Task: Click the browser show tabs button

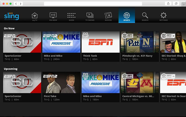Action: (176, 4)
